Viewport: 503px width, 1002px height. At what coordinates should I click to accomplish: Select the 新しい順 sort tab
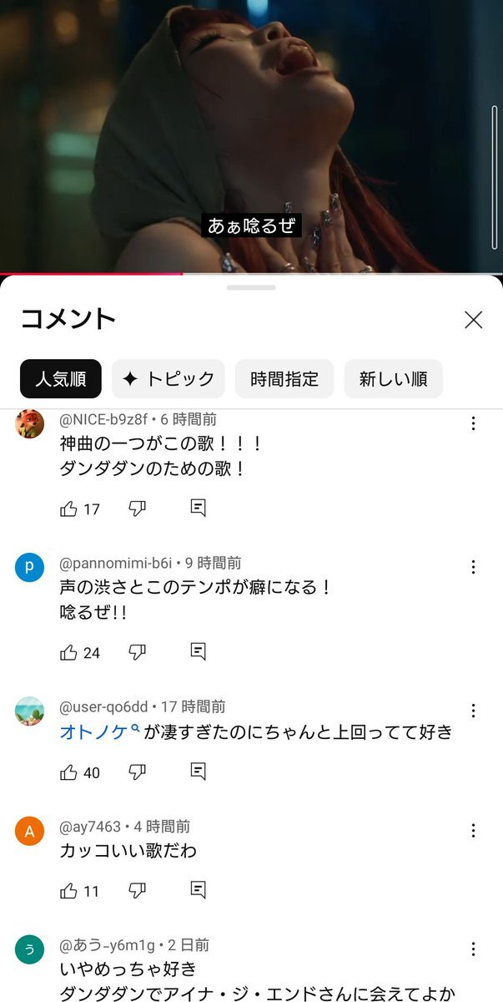[x=394, y=379]
